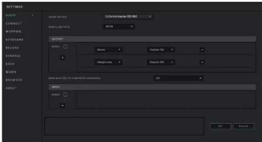Screen dimensions: 262x142
Task: Open the sampling rate dropdown
Action: (x=119, y=27)
